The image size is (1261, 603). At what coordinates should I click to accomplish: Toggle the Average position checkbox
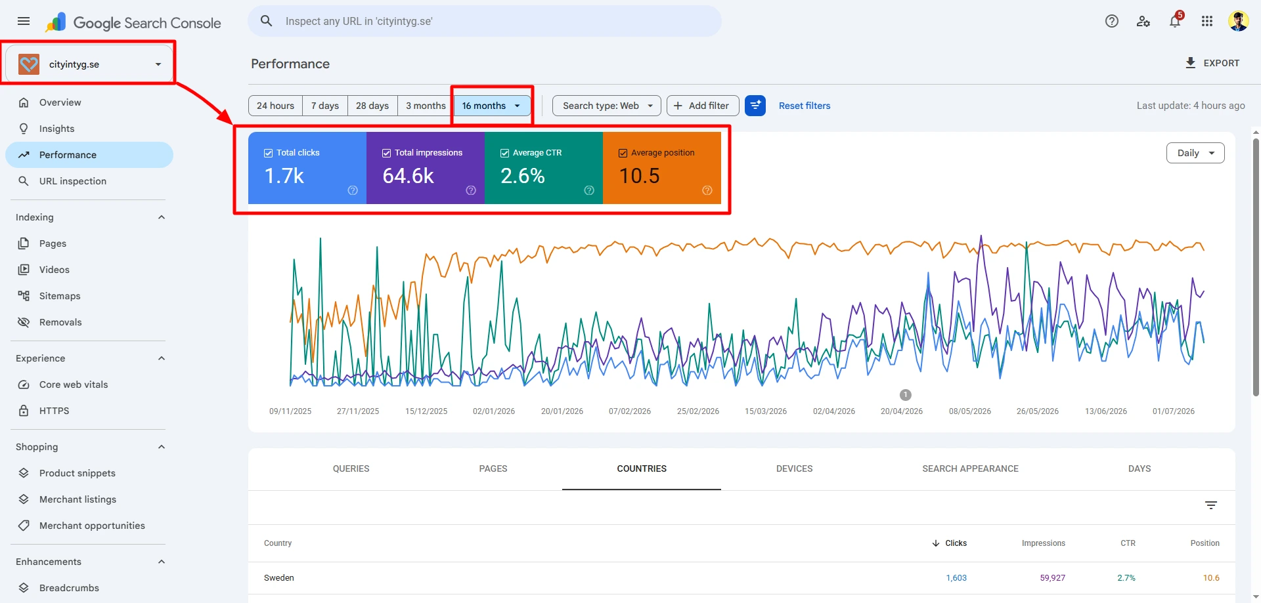coord(623,153)
